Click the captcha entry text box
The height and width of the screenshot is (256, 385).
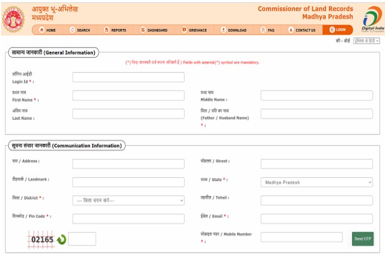click(x=82, y=239)
